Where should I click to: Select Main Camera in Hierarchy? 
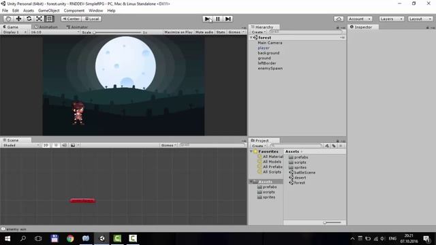[270, 43]
